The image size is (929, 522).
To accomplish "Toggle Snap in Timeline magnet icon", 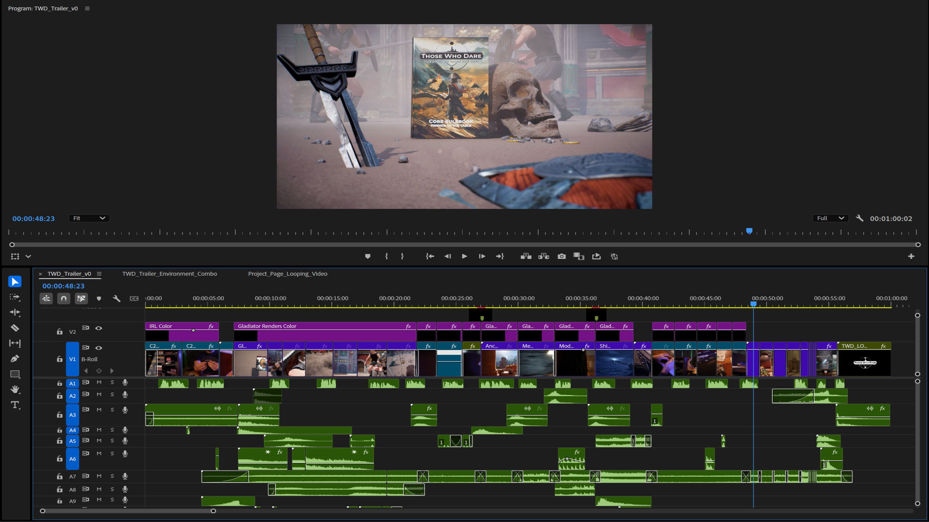I will pos(64,298).
